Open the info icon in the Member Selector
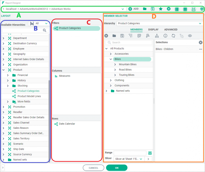205x172 pixels. (165, 36)
